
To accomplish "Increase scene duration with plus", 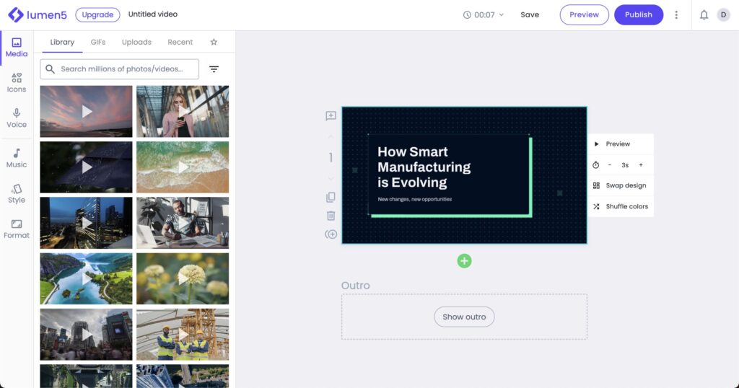I will 641,165.
